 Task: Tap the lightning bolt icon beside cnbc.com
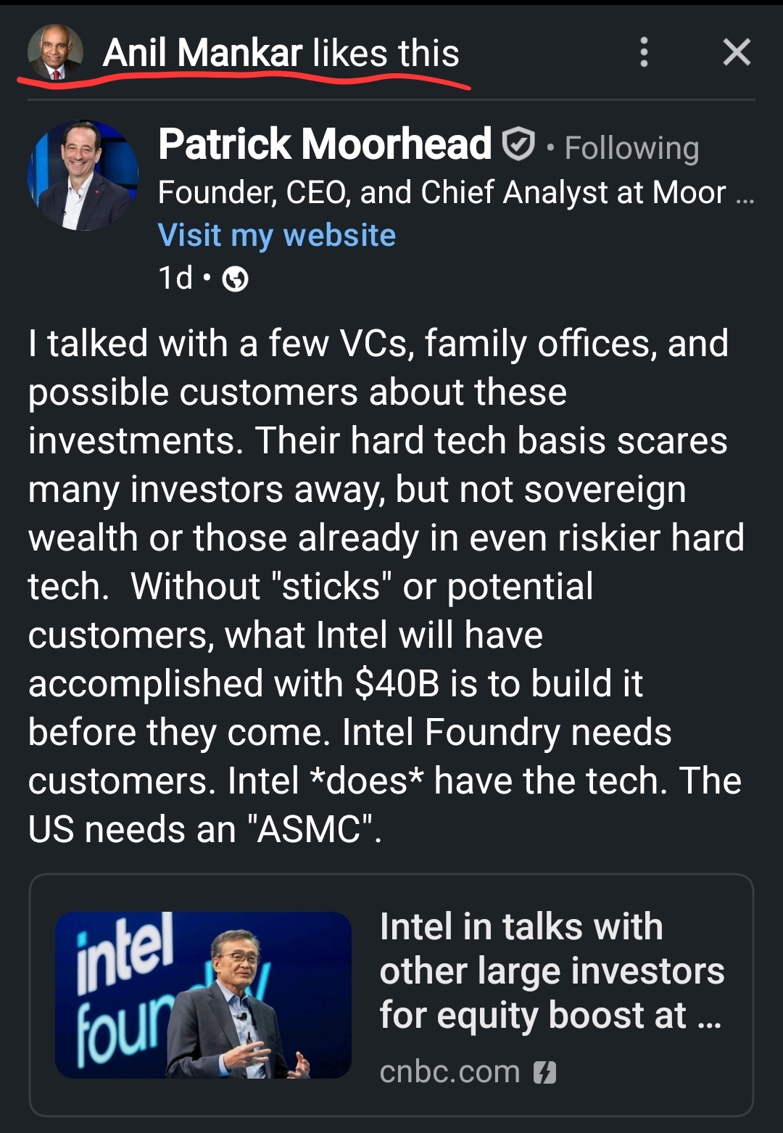pos(544,1072)
